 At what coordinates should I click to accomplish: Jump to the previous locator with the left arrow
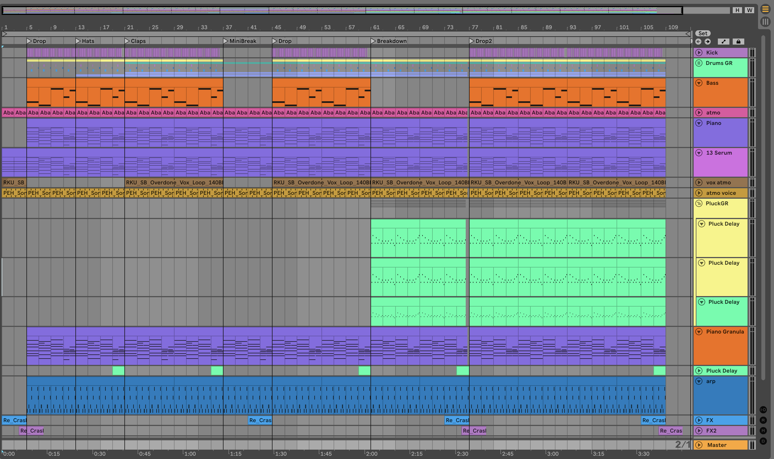click(x=698, y=42)
